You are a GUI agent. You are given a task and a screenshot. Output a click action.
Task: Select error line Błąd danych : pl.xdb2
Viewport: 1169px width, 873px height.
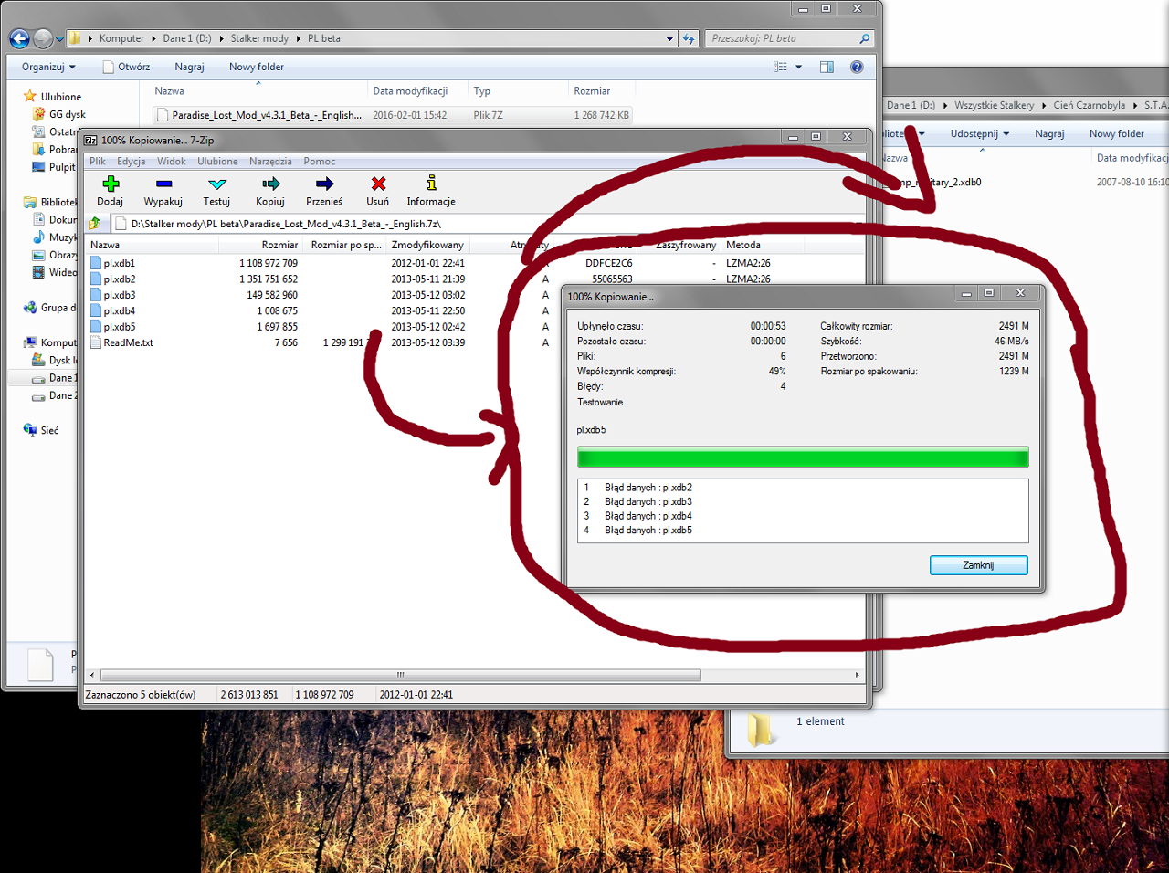648,488
